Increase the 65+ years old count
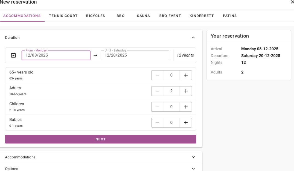This screenshot has width=294, height=171. [x=186, y=75]
